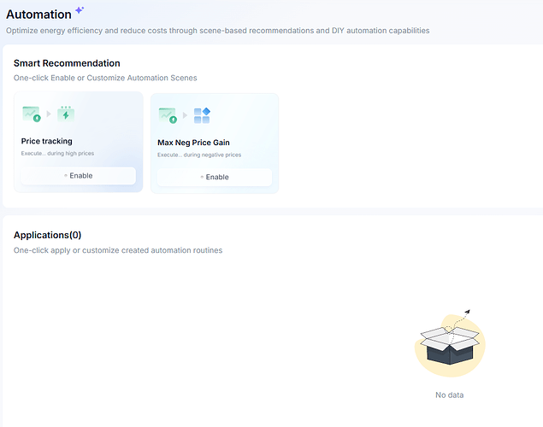Click the Applications(0) heading
This screenshot has width=543, height=427.
pos(47,235)
